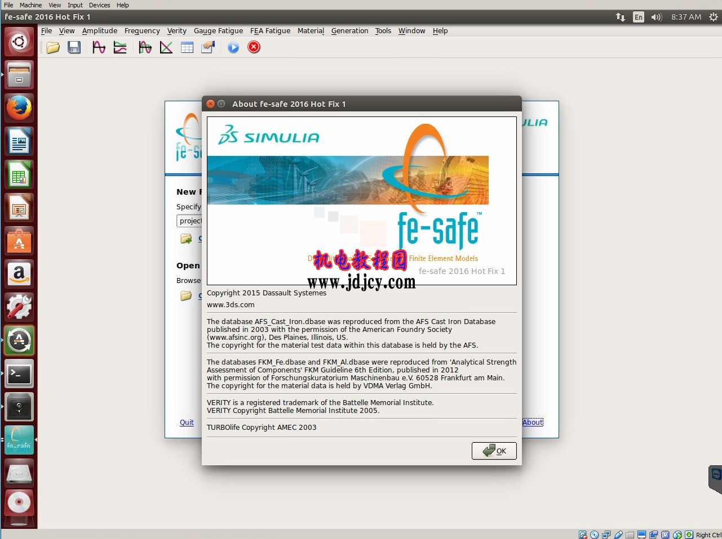722x539 pixels.
Task: Click the table grid toolbar icon
Action: click(187, 48)
